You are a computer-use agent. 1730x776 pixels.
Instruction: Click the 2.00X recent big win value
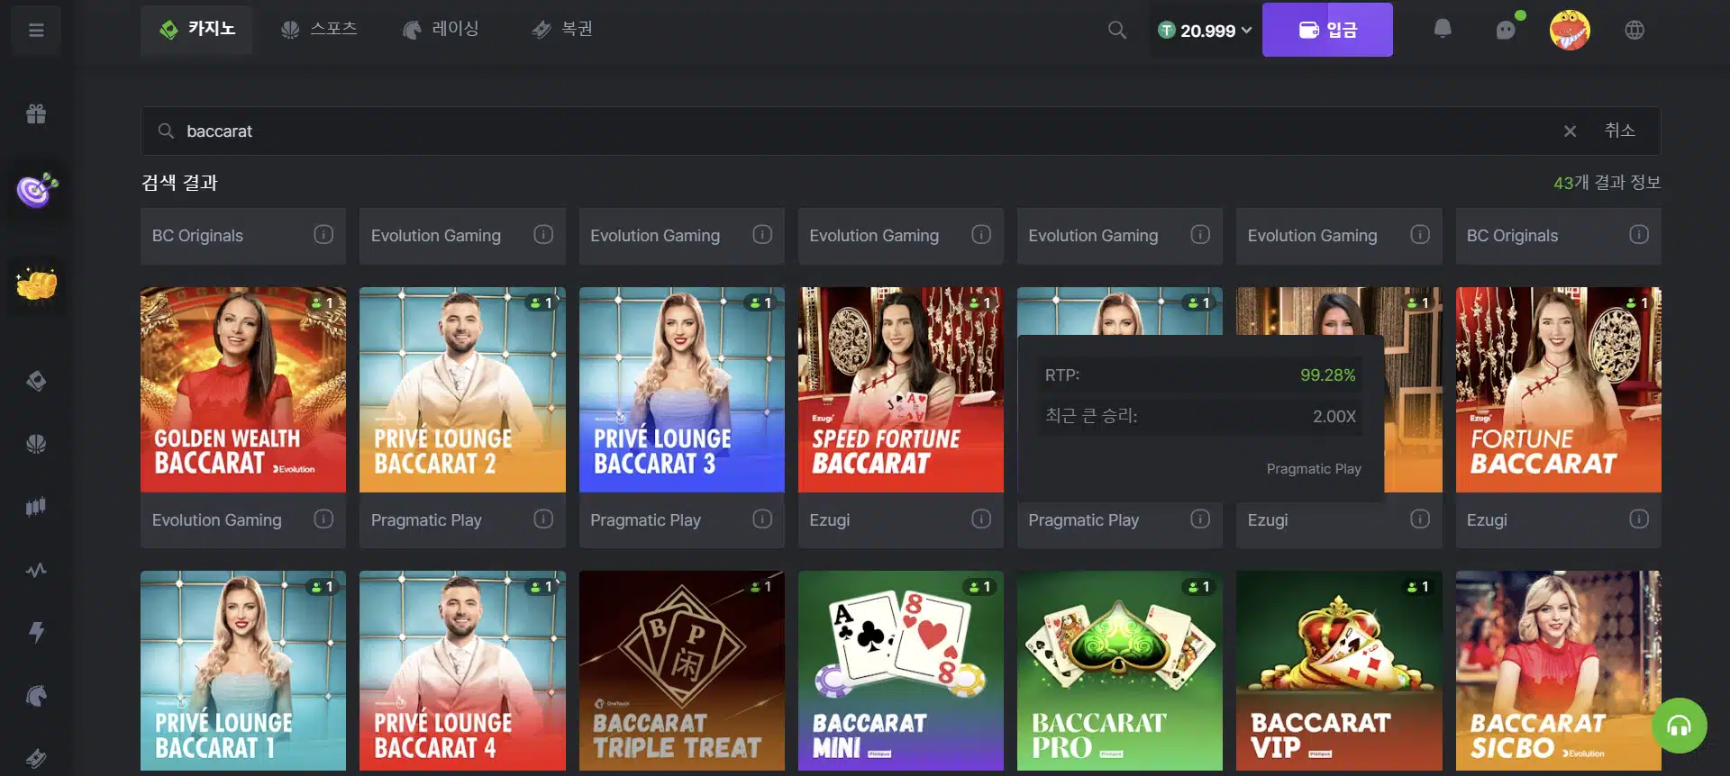point(1334,417)
